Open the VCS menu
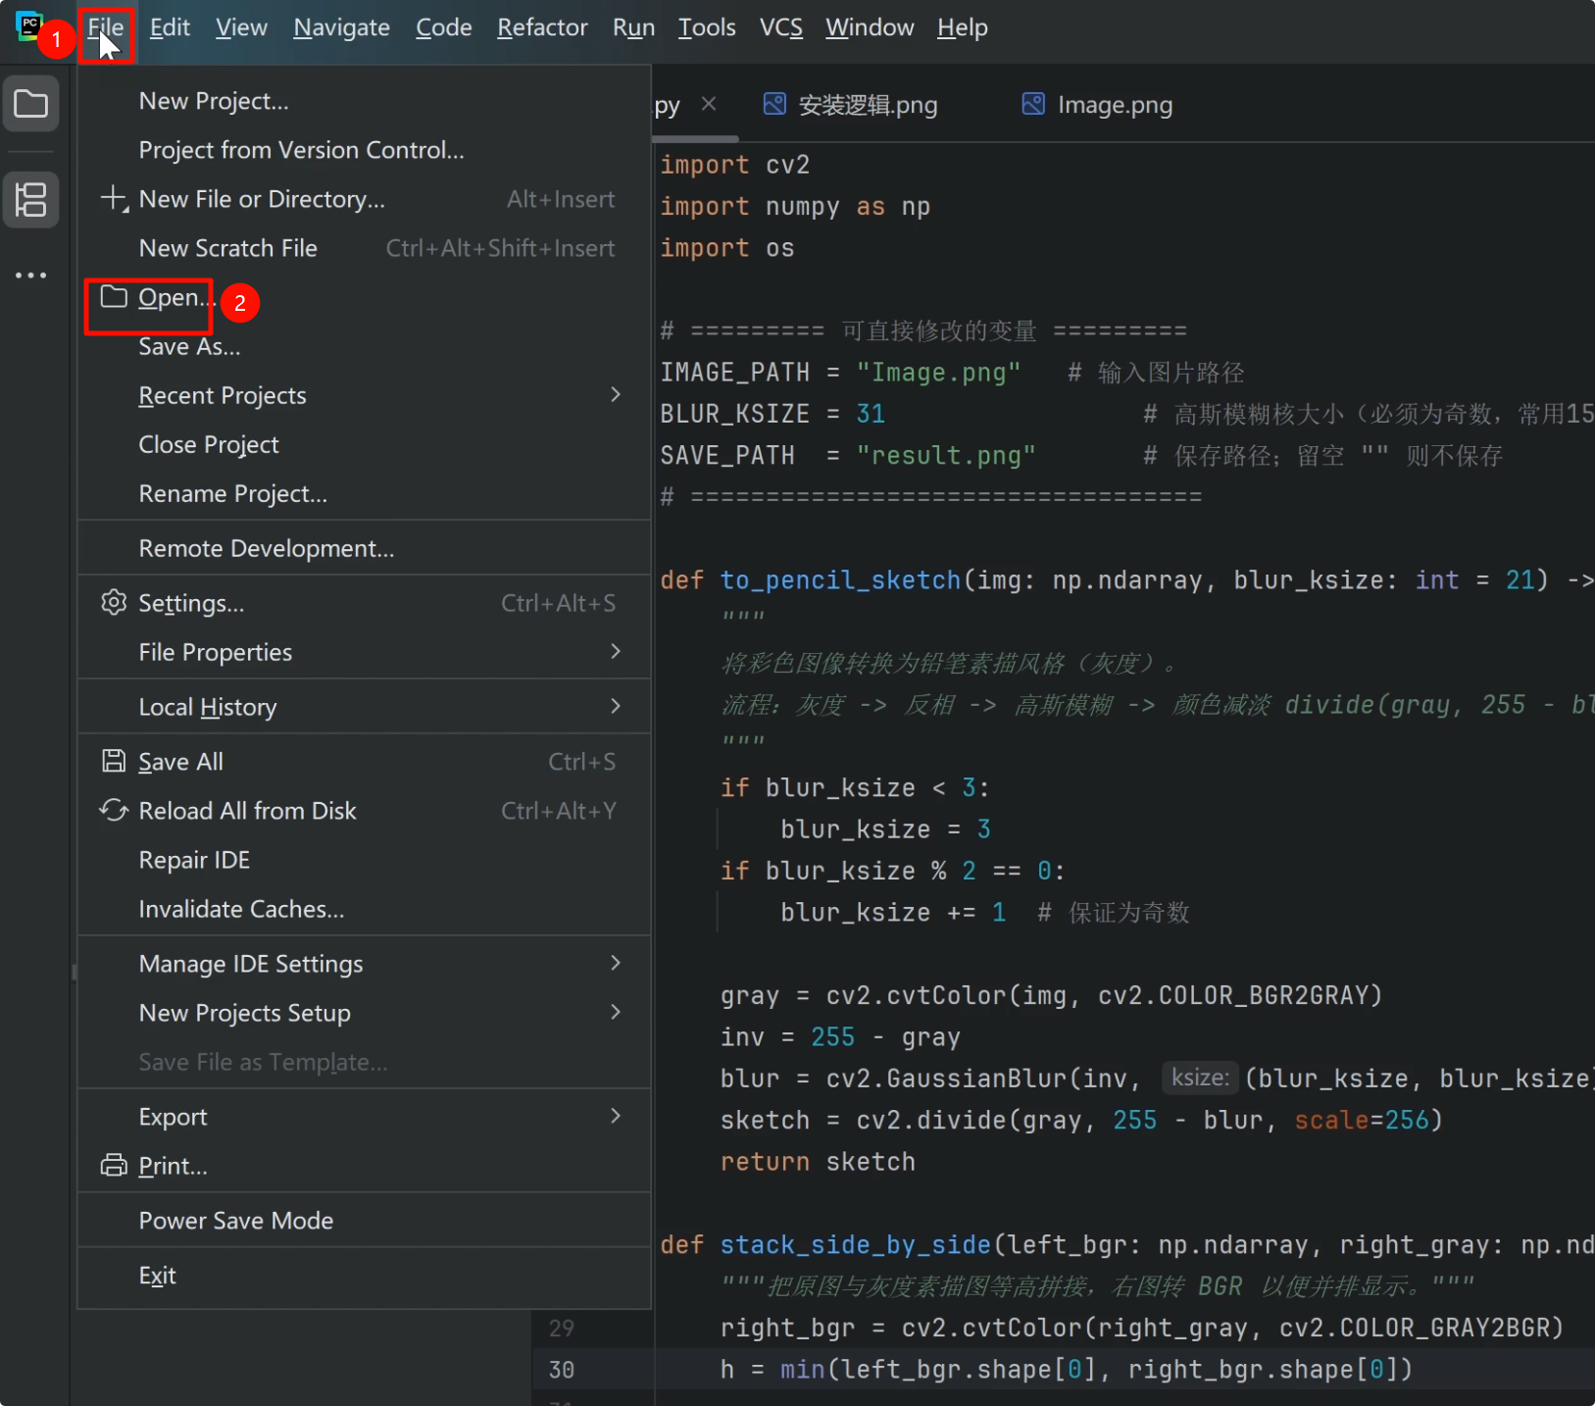This screenshot has height=1406, width=1595. point(780,28)
